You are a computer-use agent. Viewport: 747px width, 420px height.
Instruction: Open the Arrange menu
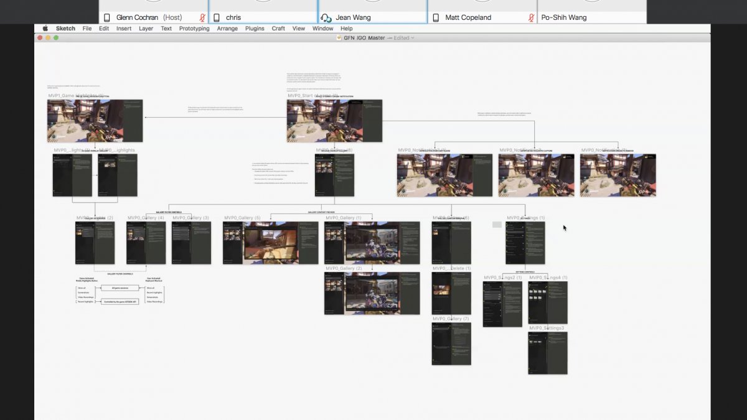[227, 28]
